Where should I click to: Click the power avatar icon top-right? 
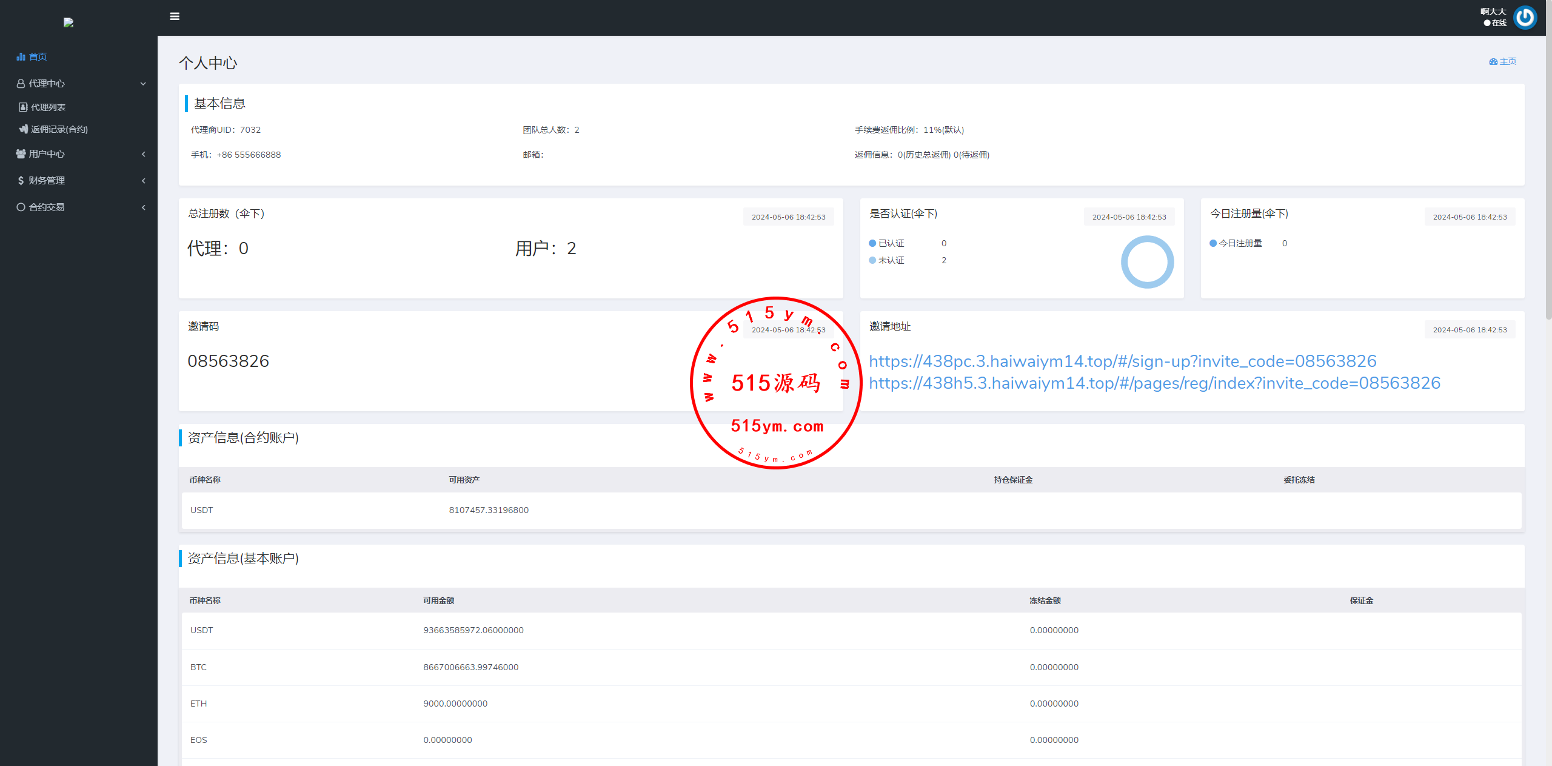tap(1524, 18)
